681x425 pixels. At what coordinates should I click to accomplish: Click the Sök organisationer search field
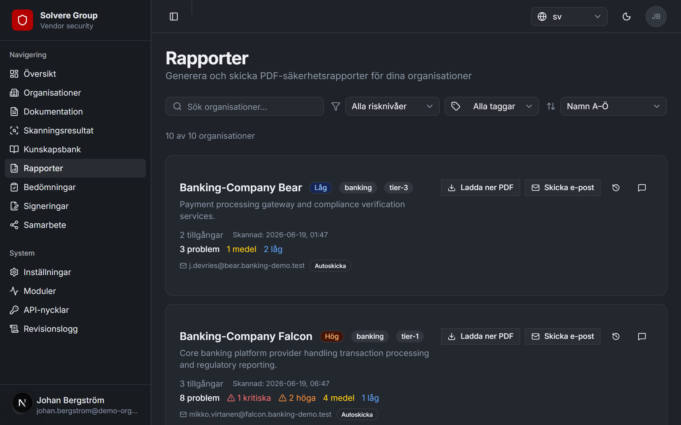pos(245,106)
